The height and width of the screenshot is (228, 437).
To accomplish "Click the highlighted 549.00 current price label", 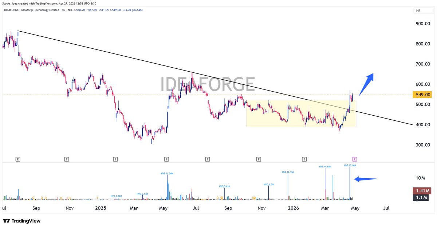I will tap(423, 95).
